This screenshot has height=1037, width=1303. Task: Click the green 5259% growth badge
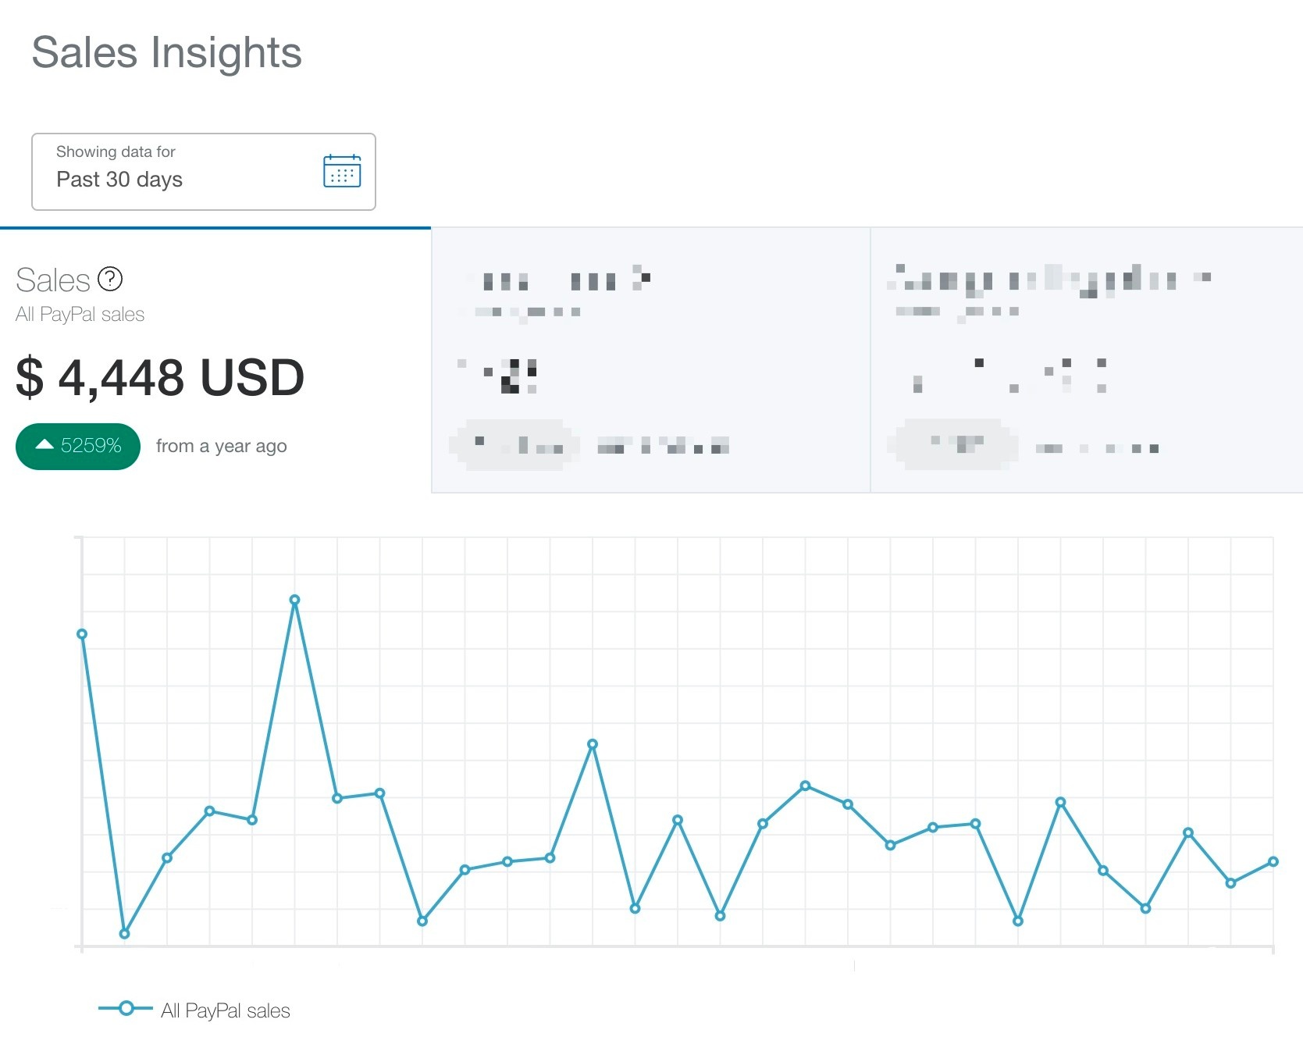(78, 447)
